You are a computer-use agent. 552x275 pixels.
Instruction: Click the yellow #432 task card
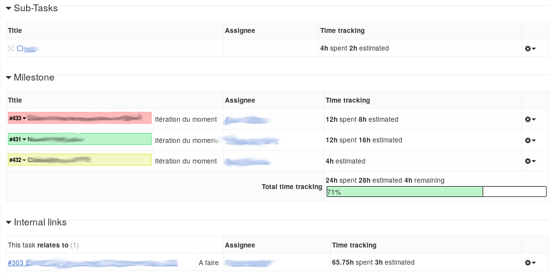click(x=80, y=160)
